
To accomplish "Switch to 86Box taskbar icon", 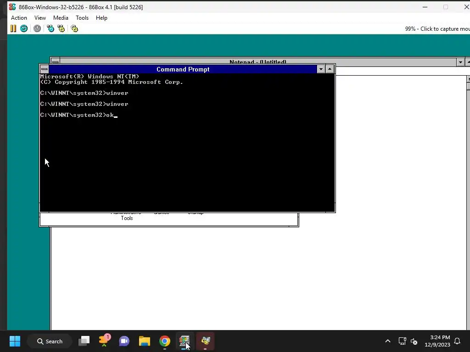I will pyautogui.click(x=185, y=341).
